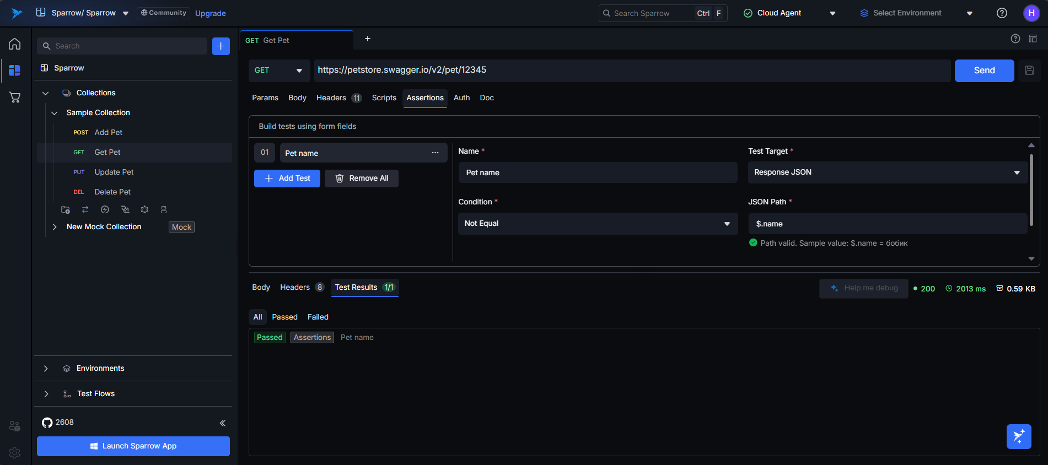The width and height of the screenshot is (1048, 465).
Task: Open the marketplace cart icon in sidebar
Action: (x=15, y=98)
